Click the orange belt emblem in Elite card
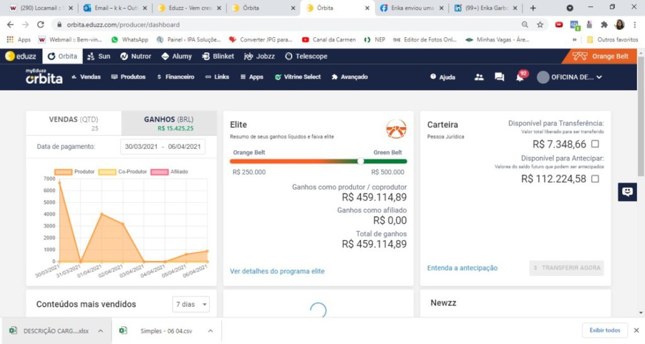Viewport: 645px width, 344px height. (396, 129)
